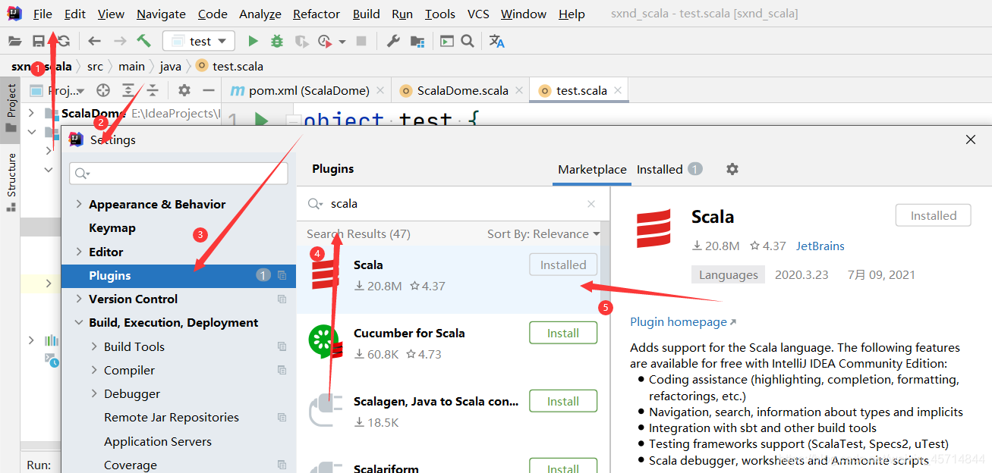Open the Sort By: Relevance dropdown
The height and width of the screenshot is (473, 992).
pyautogui.click(x=543, y=233)
